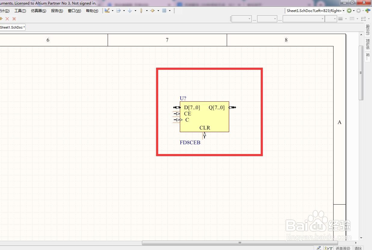Open the 报告(R) menu
Viewport: 372px width, 250px height.
57,11
